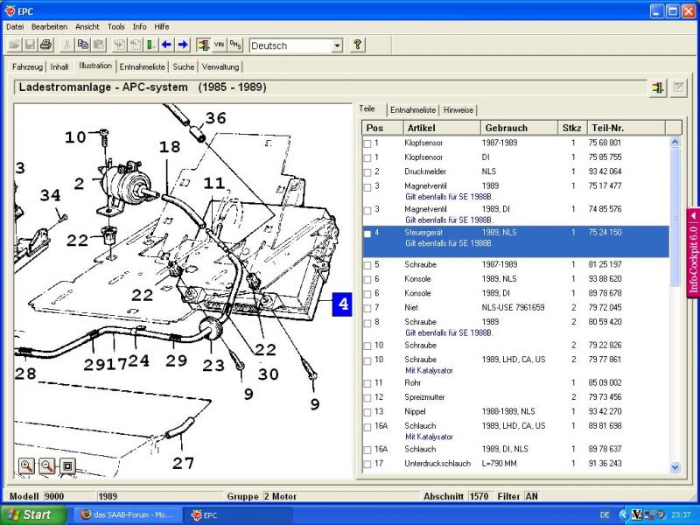Check box for Niet row
Screen dimensions: 700x525
pos(367,309)
